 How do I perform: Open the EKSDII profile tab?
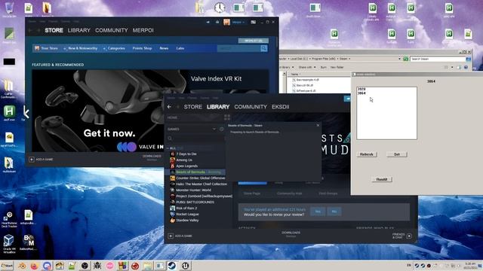pyautogui.click(x=280, y=107)
